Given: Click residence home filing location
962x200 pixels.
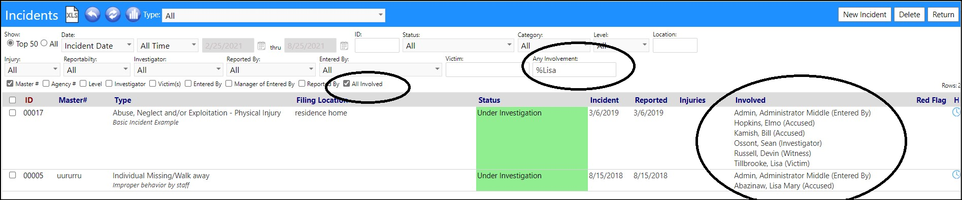Looking at the screenshot, I should pyautogui.click(x=321, y=113).
